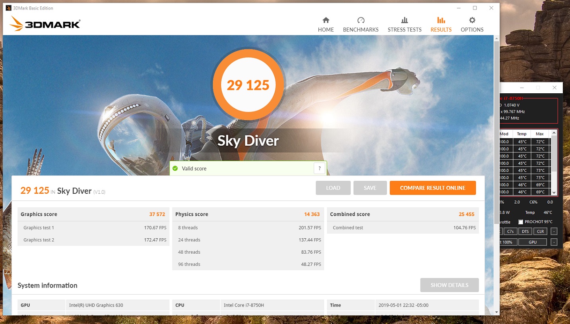Select the Graphics test 1 row

tap(93, 228)
